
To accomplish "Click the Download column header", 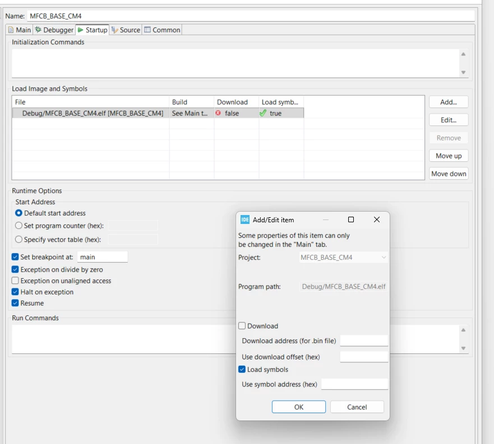I will 236,102.
